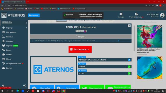
Task: Open Windows taskbar search
Action: pos(8,91)
